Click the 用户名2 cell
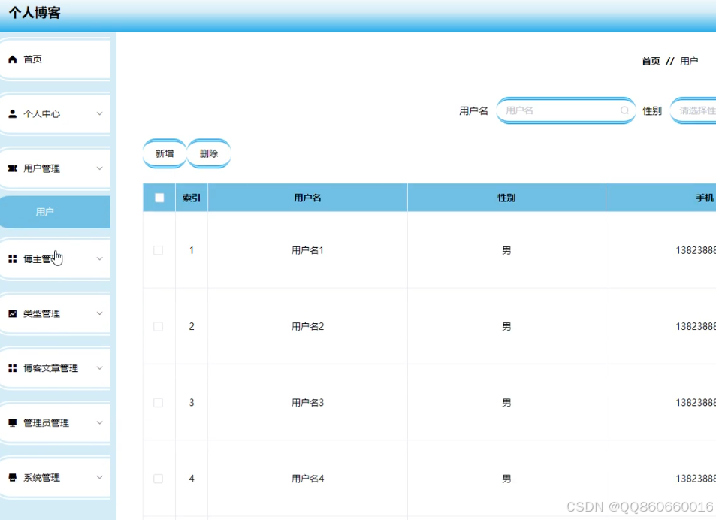The height and width of the screenshot is (520, 716). click(x=307, y=326)
